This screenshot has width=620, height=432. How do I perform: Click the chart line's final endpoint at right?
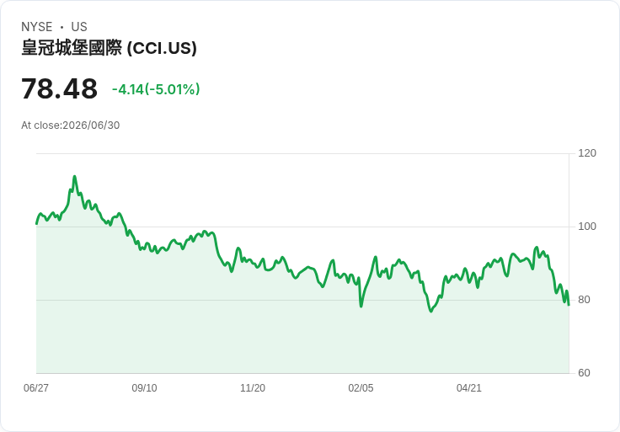[x=569, y=304]
